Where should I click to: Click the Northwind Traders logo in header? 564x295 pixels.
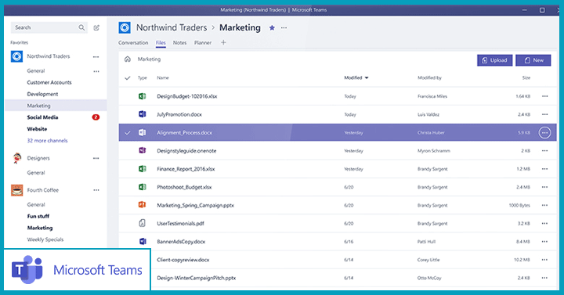pos(125,27)
